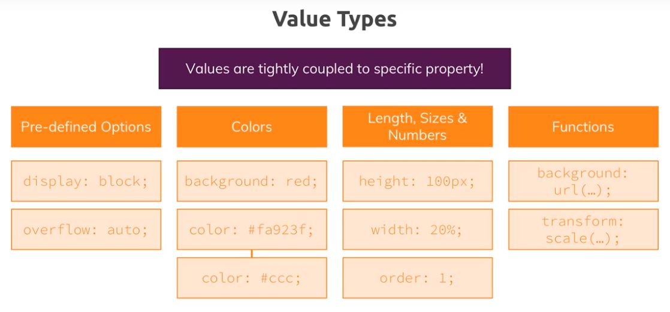Click the Pre-defined Options header box
The image size is (670, 312).
click(x=86, y=127)
